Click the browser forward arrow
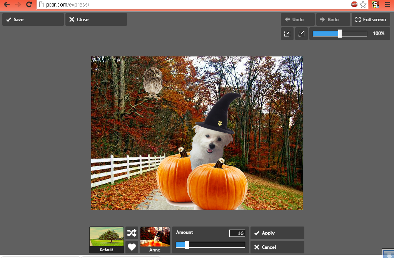The height and width of the screenshot is (258, 394). click(x=18, y=4)
